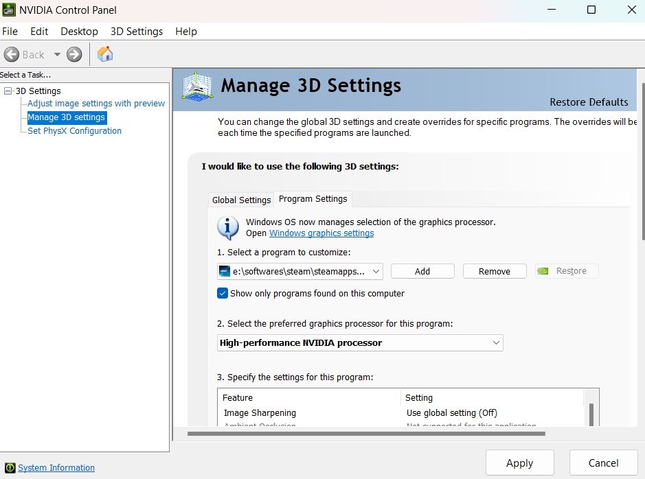Image resolution: width=645 pixels, height=479 pixels.
Task: Click the Setting column header
Action: click(492, 397)
